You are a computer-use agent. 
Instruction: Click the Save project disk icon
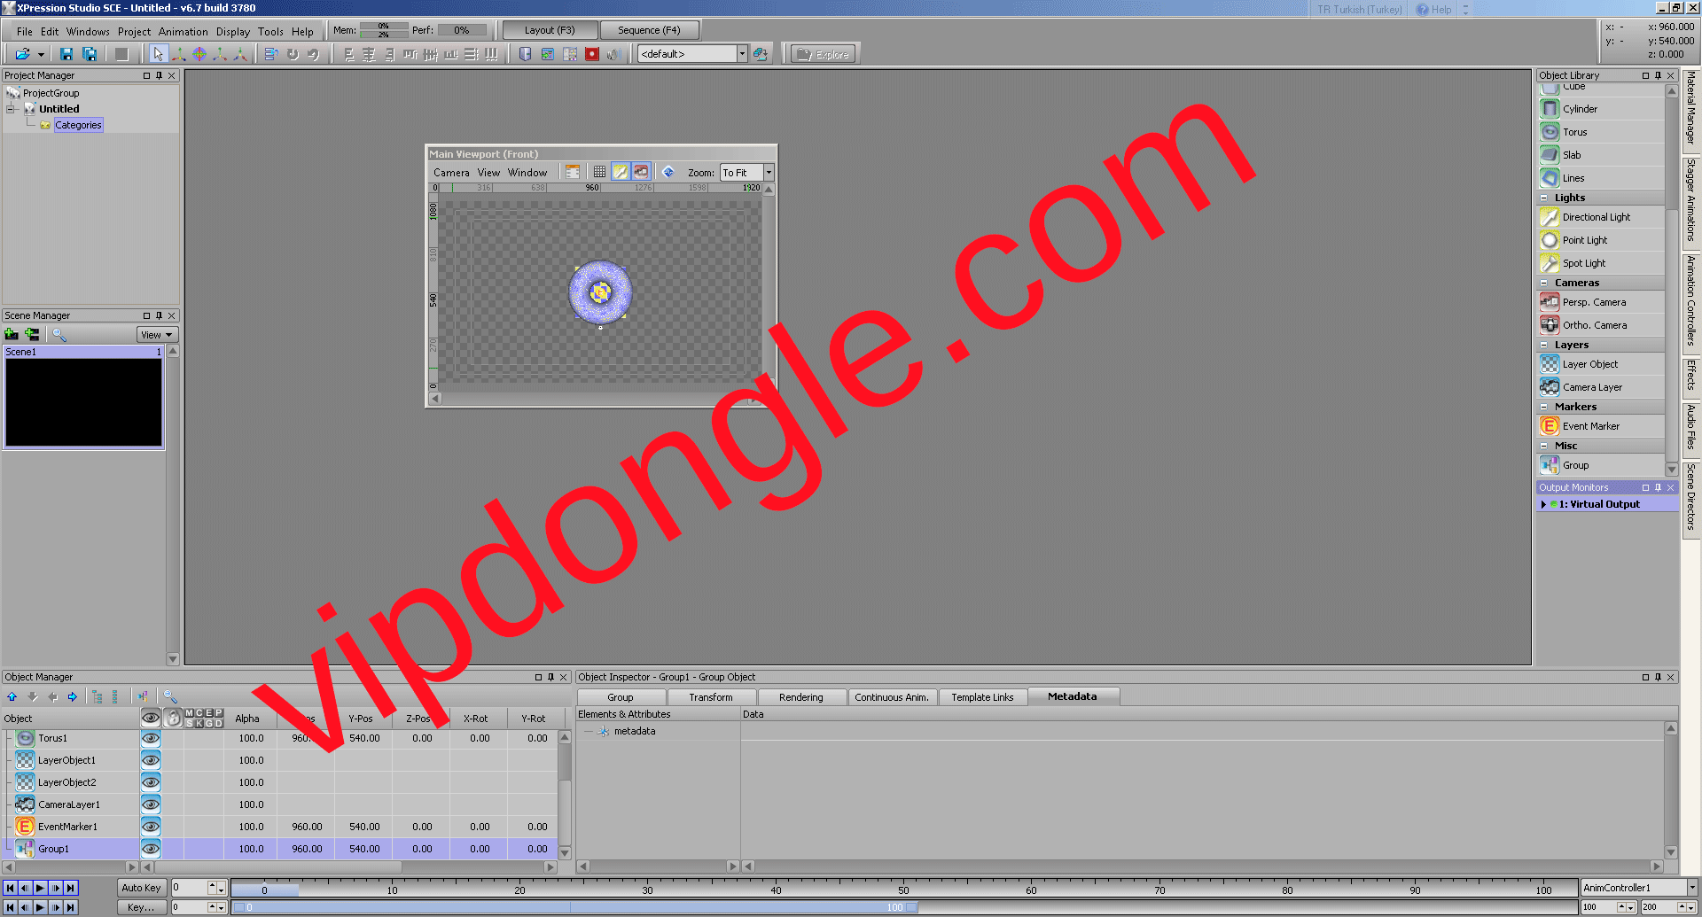(x=66, y=54)
